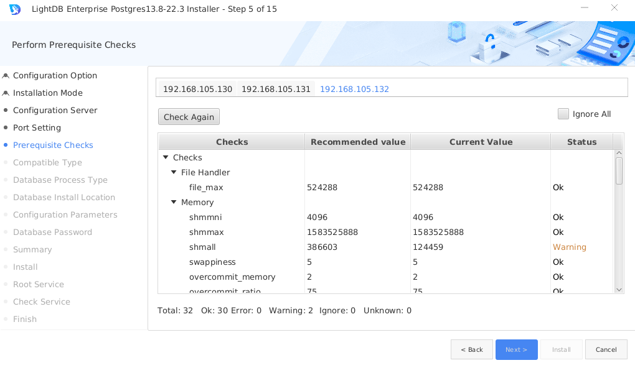Click the up arrow on the checks scrollbar
The height and width of the screenshot is (368, 635).
click(x=619, y=152)
